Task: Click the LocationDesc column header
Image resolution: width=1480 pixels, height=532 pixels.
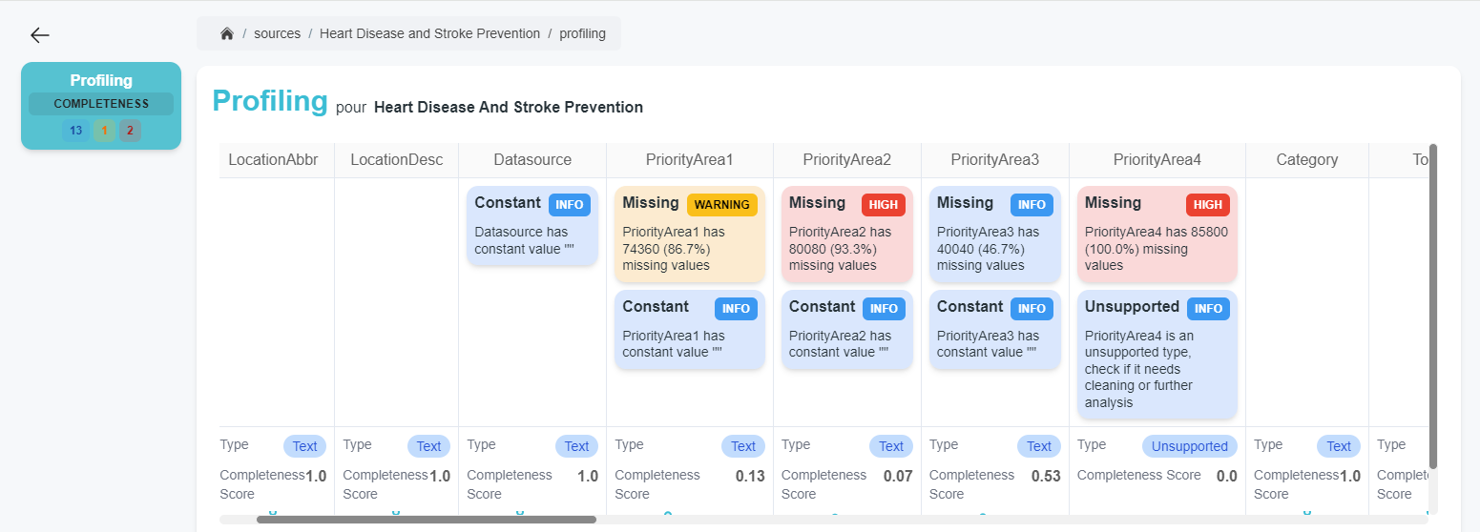Action: click(396, 160)
